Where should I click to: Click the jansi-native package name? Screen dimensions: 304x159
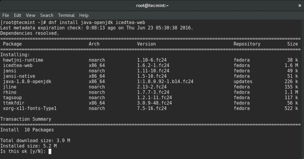click(19, 76)
